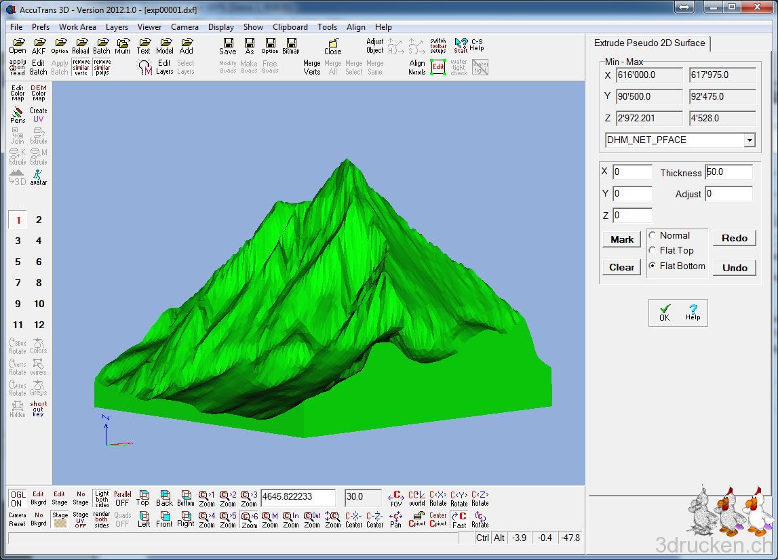Click the Save As icon
The height and width of the screenshot is (560, 778).
(249, 46)
